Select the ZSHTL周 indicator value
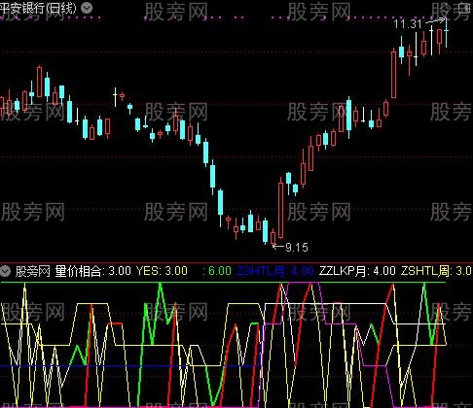 436,271
